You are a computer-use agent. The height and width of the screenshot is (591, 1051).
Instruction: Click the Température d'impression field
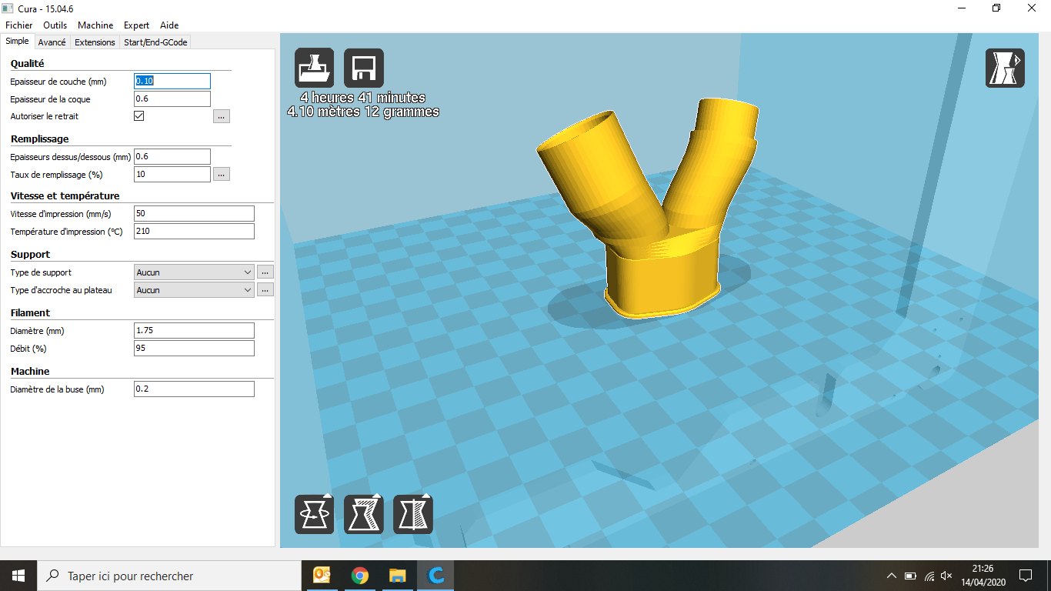(x=194, y=232)
